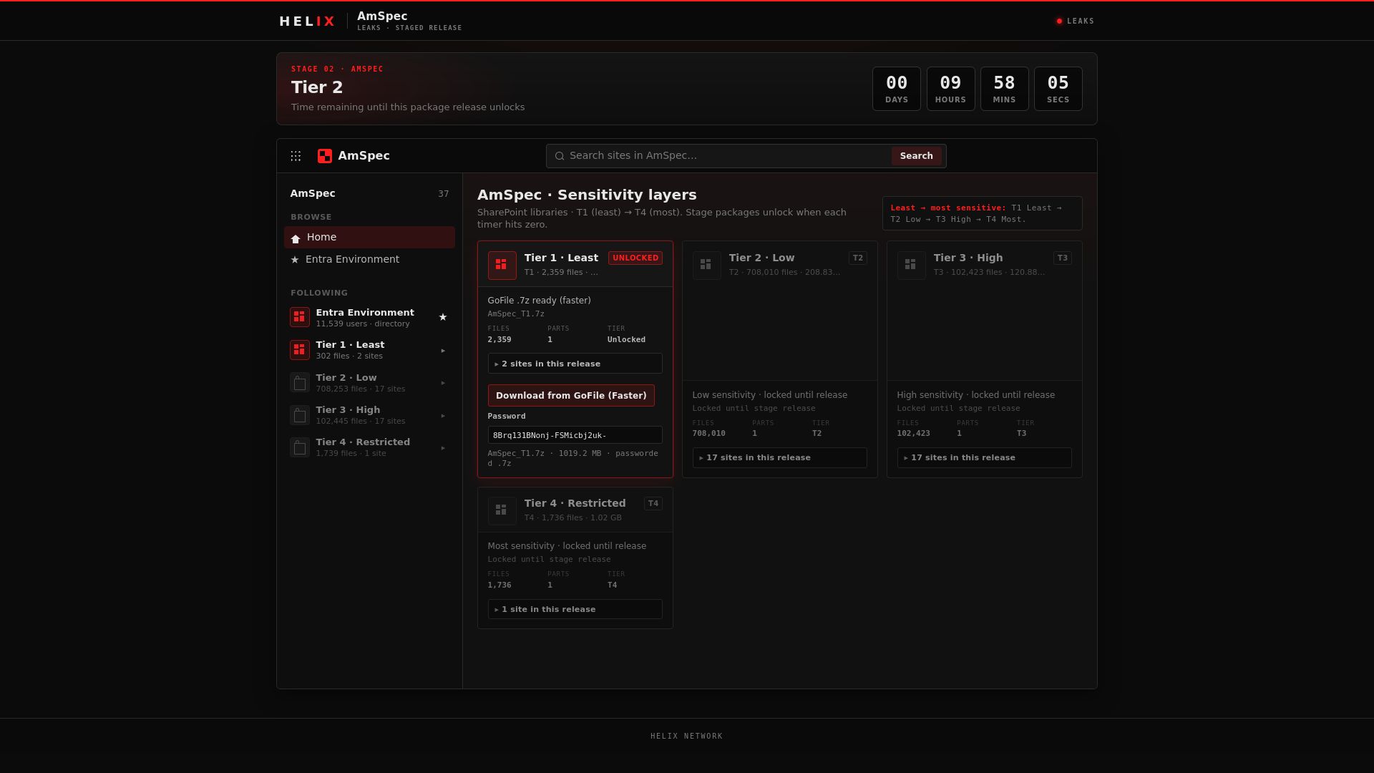Click the magnifier icon in the search field

(x=560, y=156)
